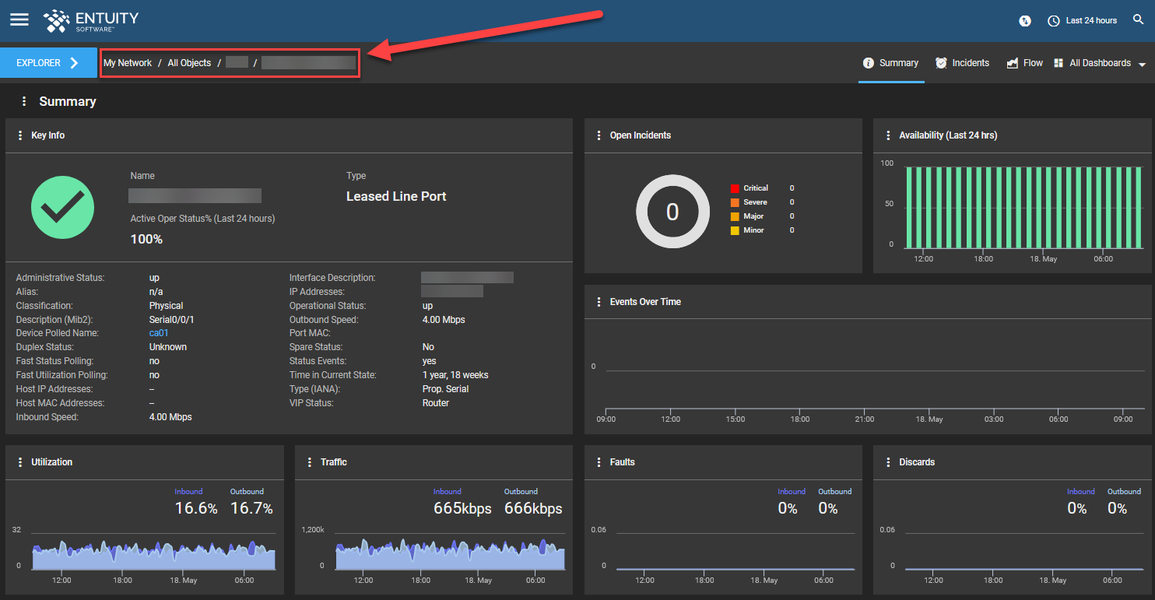Viewport: 1155px width, 600px height.
Task: Click the Traffic area chart
Action: pyautogui.click(x=451, y=555)
